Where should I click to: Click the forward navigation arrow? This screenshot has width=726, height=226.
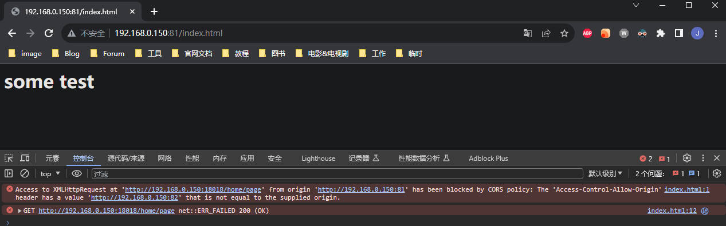[x=30, y=34]
